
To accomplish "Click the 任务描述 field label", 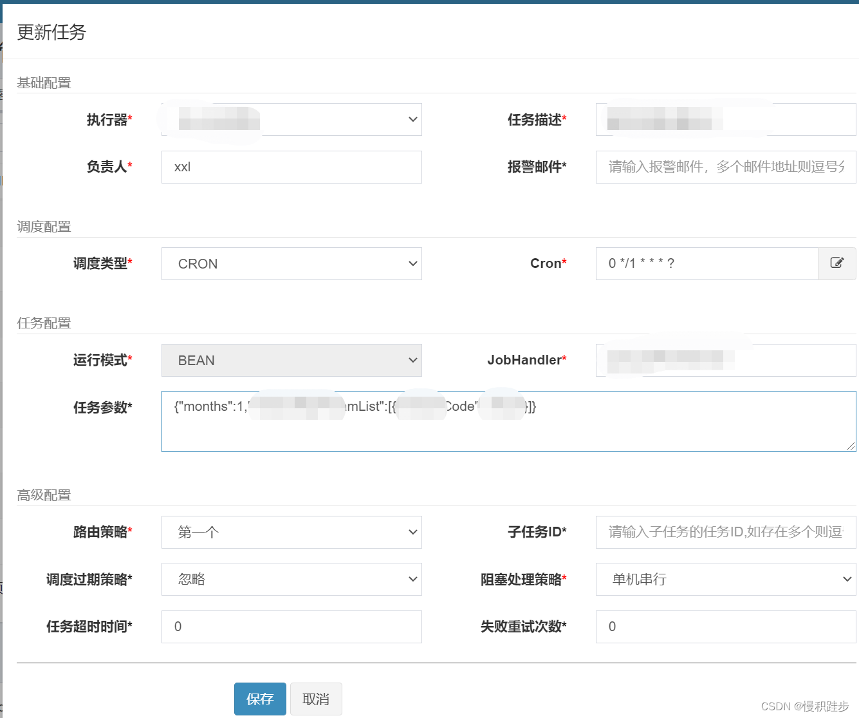I will click(537, 120).
